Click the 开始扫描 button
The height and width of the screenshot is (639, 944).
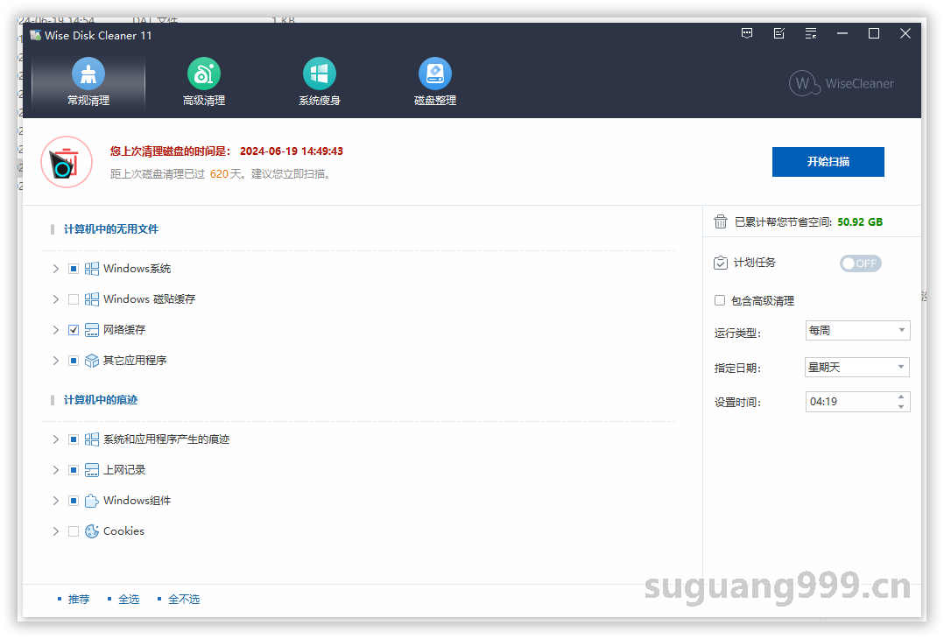click(x=828, y=162)
